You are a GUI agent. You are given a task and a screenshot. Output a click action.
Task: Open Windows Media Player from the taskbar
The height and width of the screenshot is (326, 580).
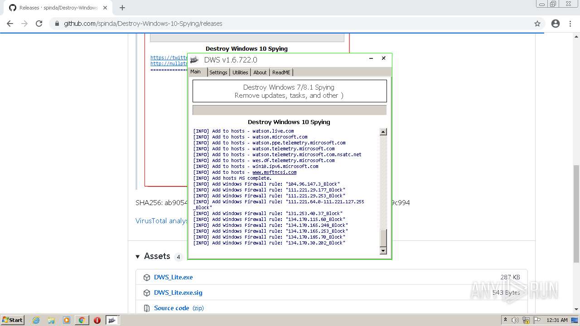67,320
